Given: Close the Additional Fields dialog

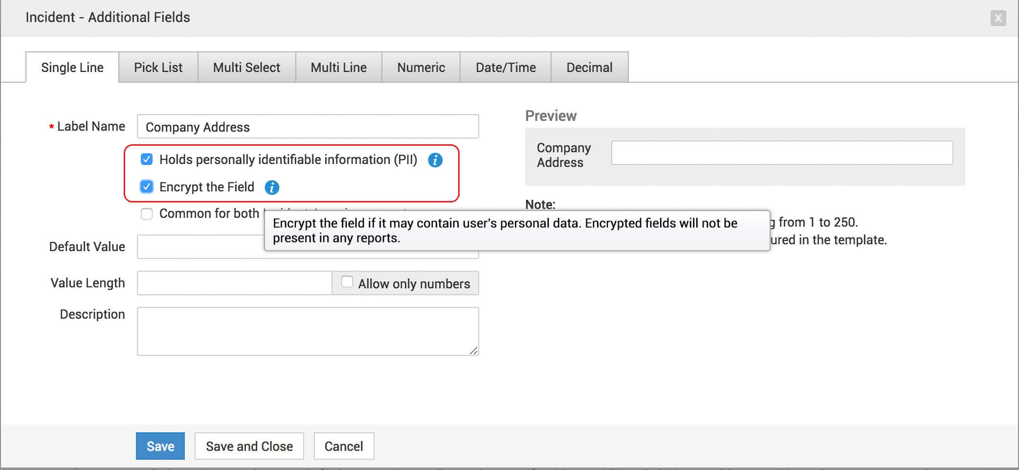Looking at the screenshot, I should click(998, 18).
